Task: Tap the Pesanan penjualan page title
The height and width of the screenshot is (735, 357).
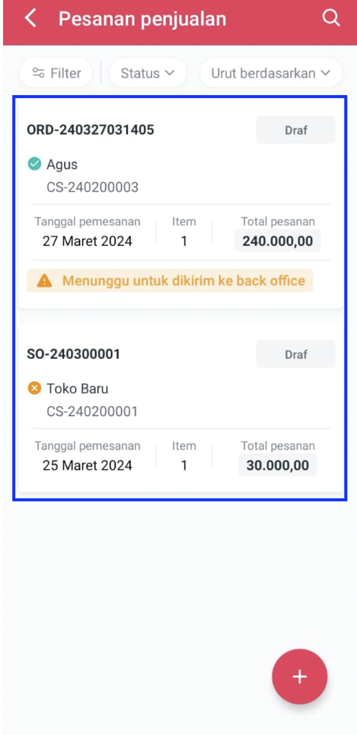Action: coord(143,19)
